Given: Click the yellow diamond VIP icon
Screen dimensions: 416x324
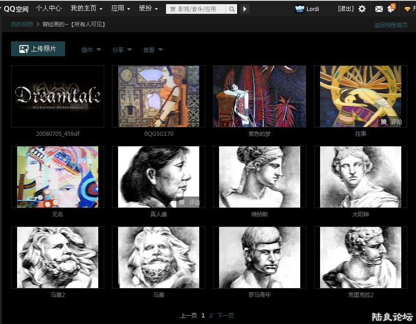Looking at the screenshot, I should tap(407, 9).
